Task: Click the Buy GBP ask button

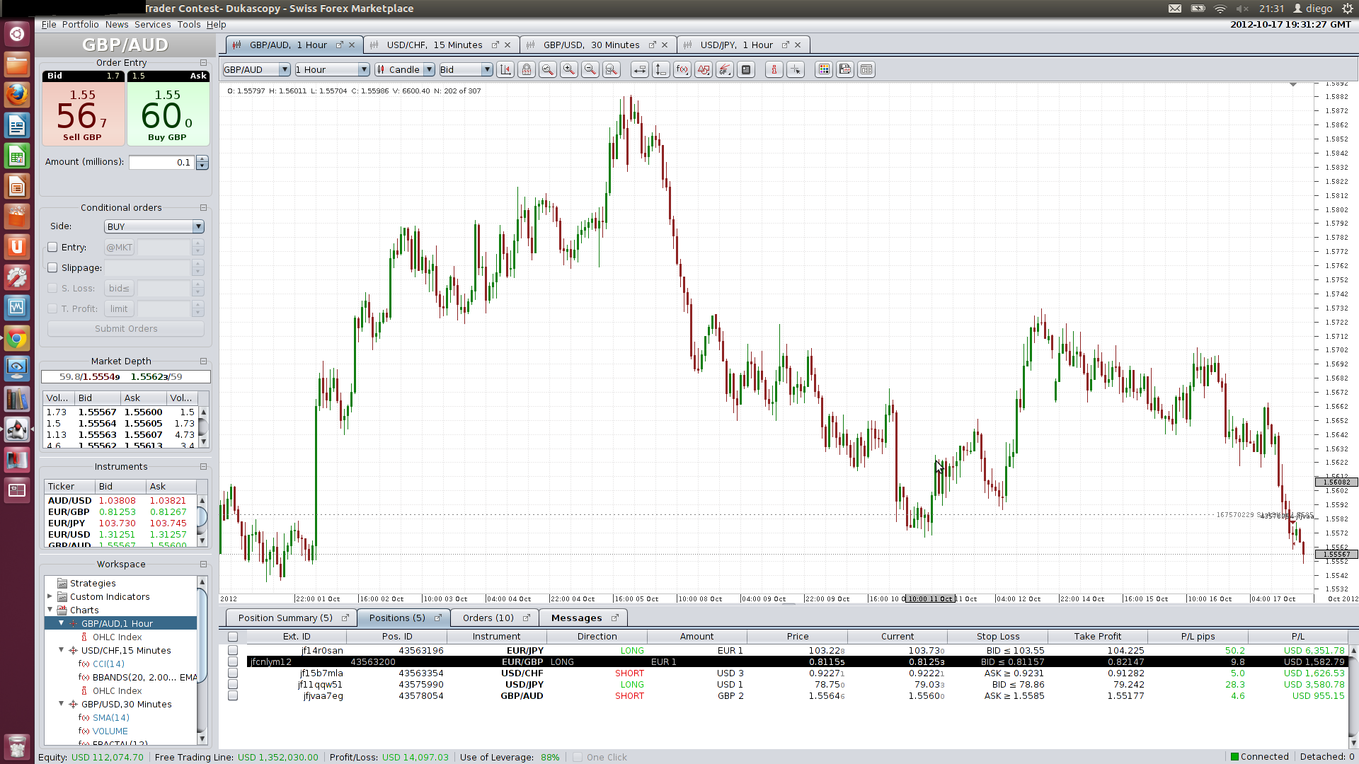Action: 168,113
